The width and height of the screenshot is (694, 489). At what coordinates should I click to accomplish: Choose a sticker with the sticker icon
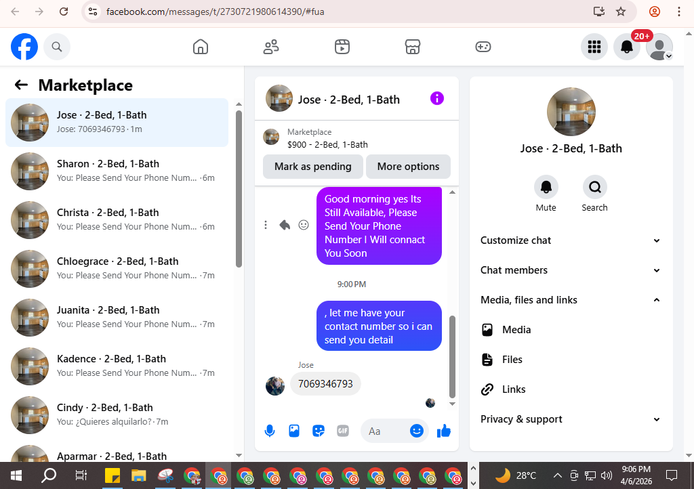(319, 431)
